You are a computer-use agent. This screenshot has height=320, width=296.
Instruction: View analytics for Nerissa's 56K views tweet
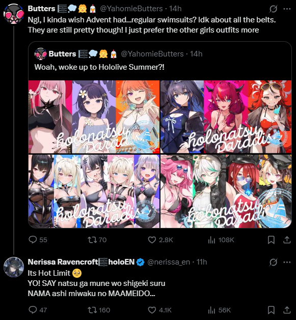coord(219,310)
